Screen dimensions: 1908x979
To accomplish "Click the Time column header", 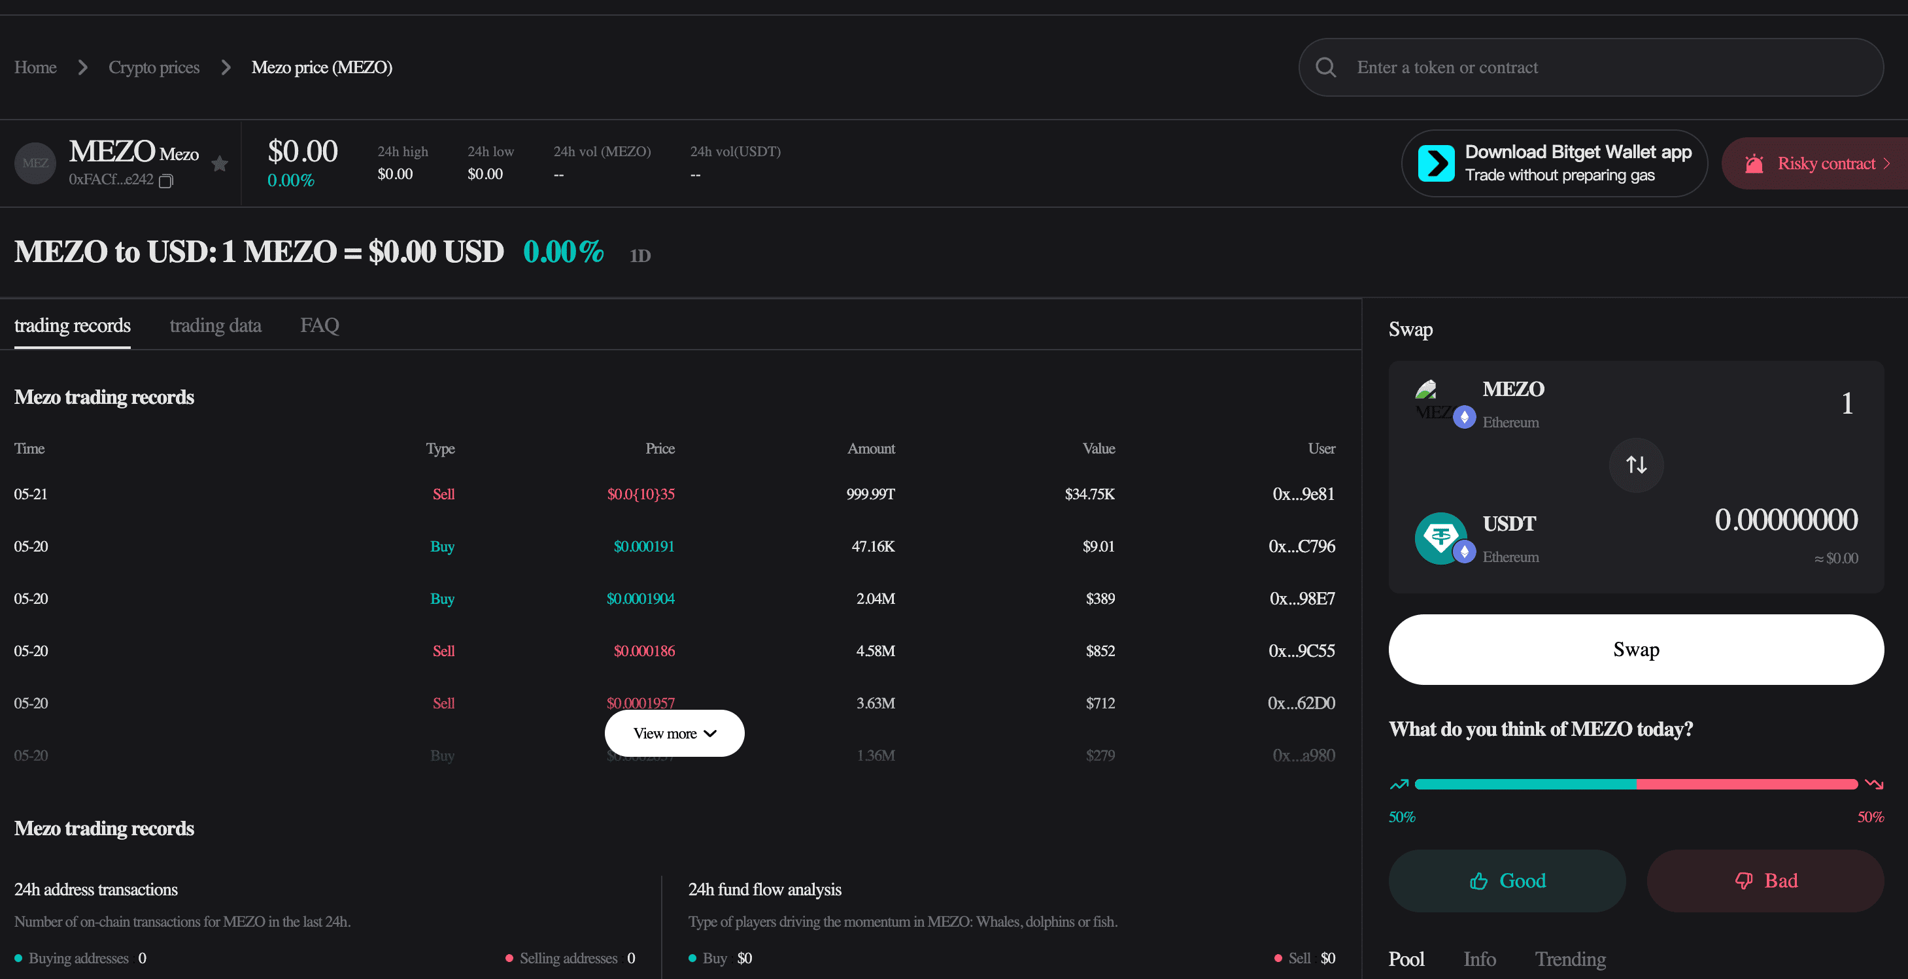I will click(x=29, y=449).
